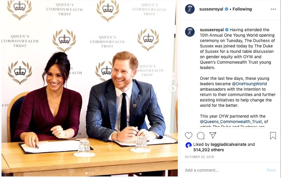
Task: Open the @OneYoungWorld mention link
Action: (x=249, y=84)
